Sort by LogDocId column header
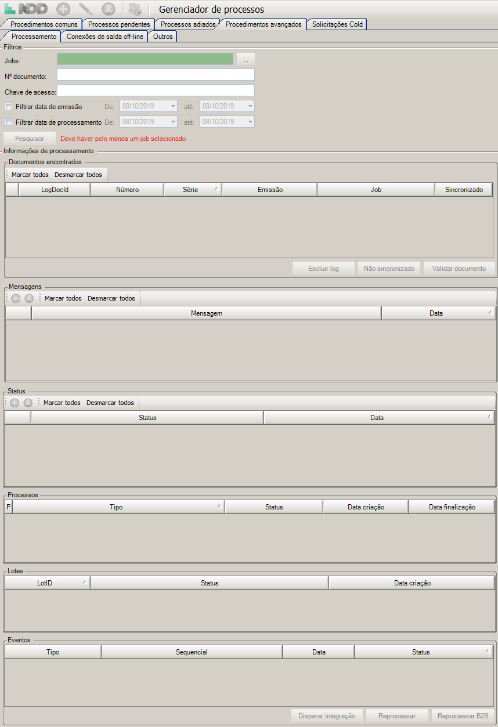Screen dimensions: 498x727 tap(55, 190)
